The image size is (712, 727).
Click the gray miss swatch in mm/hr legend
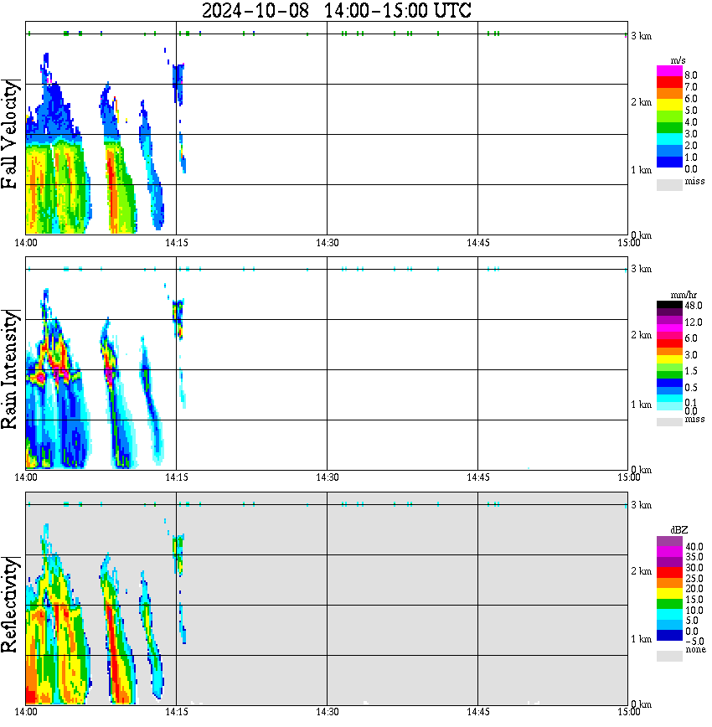(x=669, y=422)
